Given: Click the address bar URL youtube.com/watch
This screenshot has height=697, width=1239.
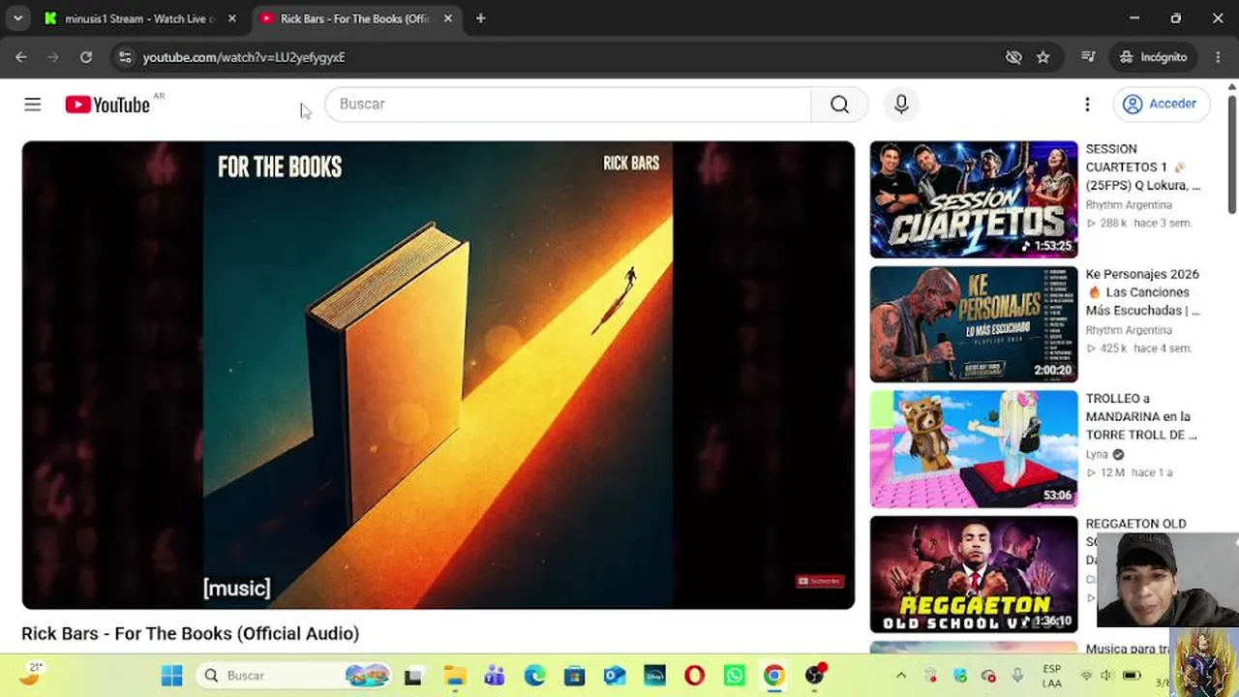Looking at the screenshot, I should click(x=244, y=57).
